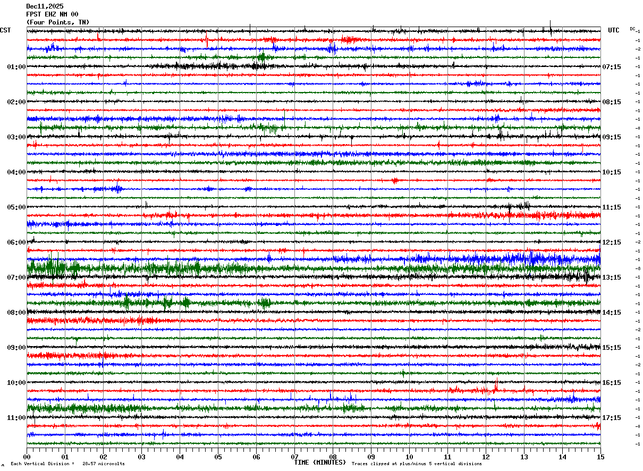Click the 16:15 UTC time label
Screen dimensions: 643x471
[612, 383]
